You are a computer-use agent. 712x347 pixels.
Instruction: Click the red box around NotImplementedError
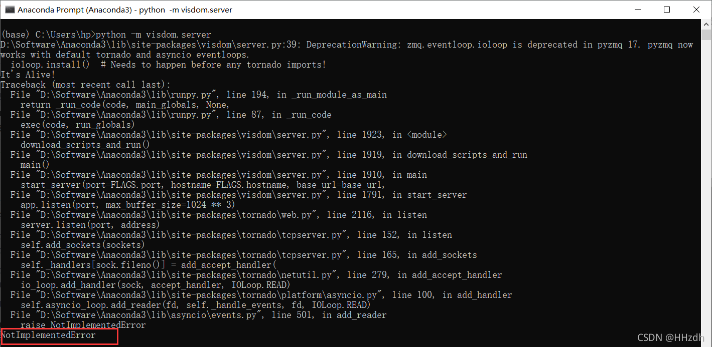pyautogui.click(x=59, y=335)
